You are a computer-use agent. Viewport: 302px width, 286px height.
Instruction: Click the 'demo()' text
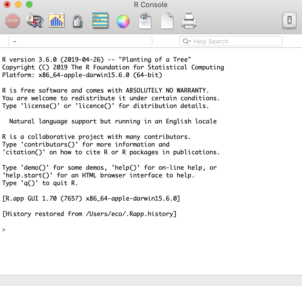pos(35,168)
